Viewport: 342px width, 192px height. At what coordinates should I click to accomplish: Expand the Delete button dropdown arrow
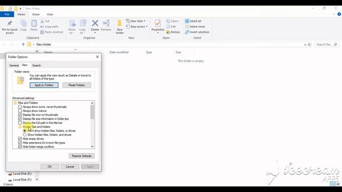95,33
